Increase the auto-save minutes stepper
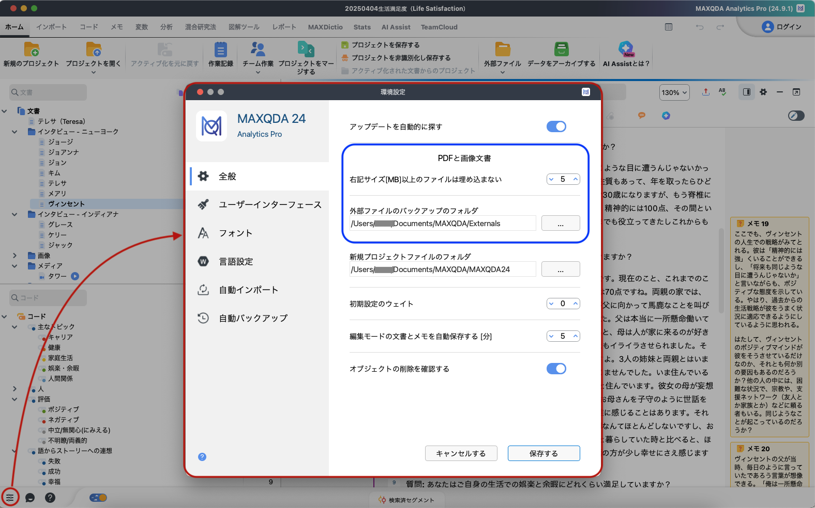This screenshot has height=508, width=815. [575, 336]
